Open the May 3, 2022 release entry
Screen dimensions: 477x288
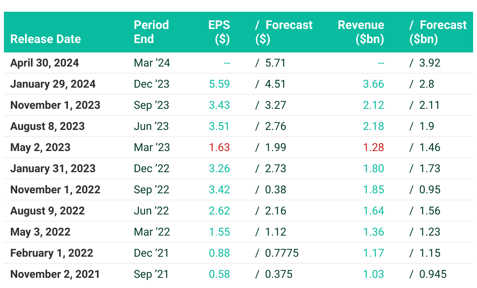tap(40, 232)
